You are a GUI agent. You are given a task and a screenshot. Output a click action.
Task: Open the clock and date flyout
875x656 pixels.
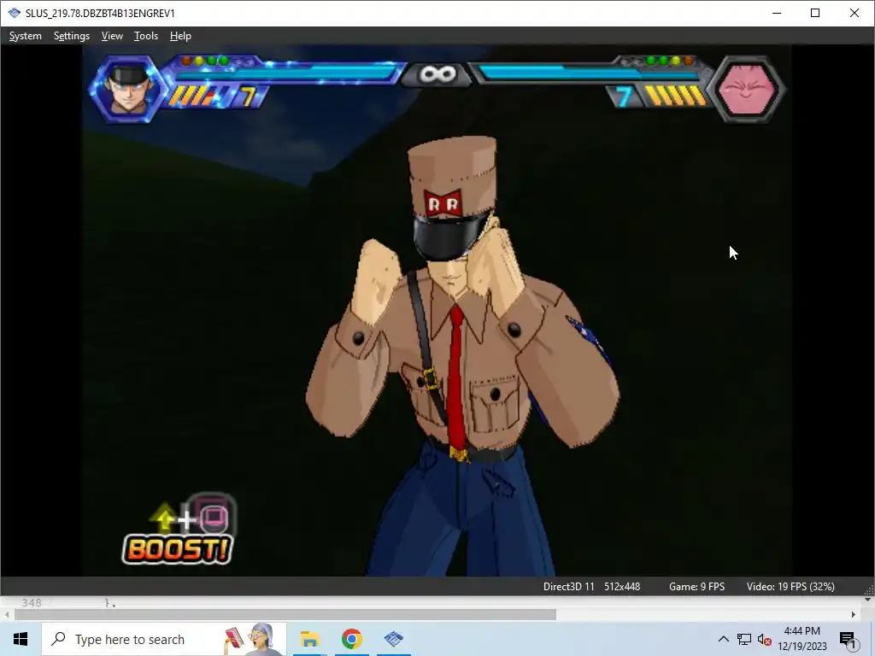point(802,639)
